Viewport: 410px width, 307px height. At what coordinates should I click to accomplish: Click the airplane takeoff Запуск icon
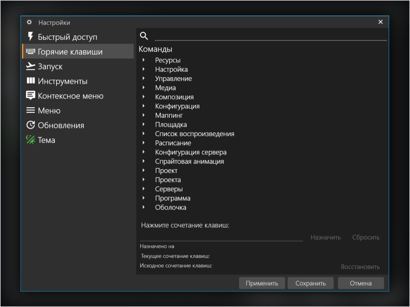click(30, 66)
